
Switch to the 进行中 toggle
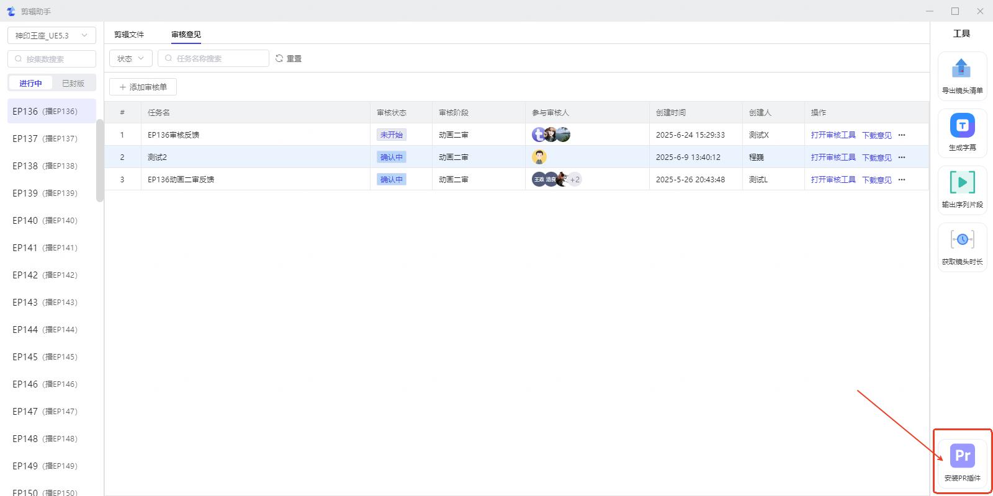(30, 83)
